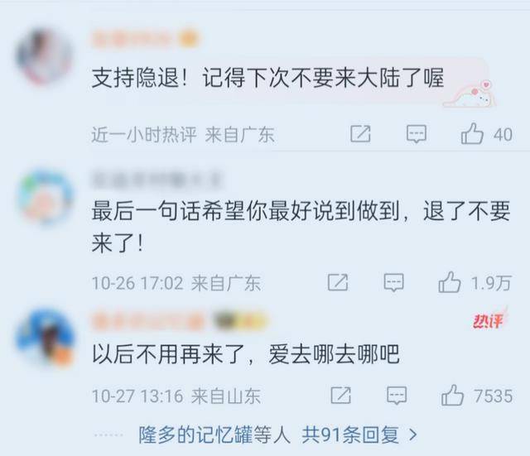The height and width of the screenshot is (456, 530).
Task: Like the comment with 7535 likes
Action: click(x=452, y=396)
